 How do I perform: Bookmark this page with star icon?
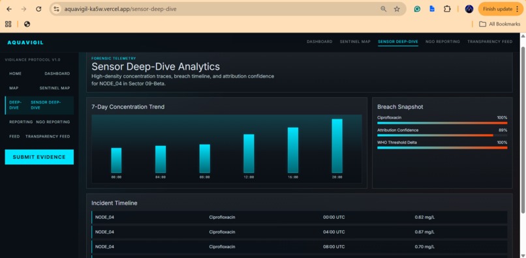[x=397, y=9]
